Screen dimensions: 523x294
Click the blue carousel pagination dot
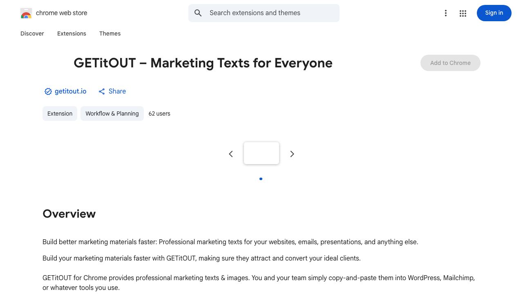(261, 179)
